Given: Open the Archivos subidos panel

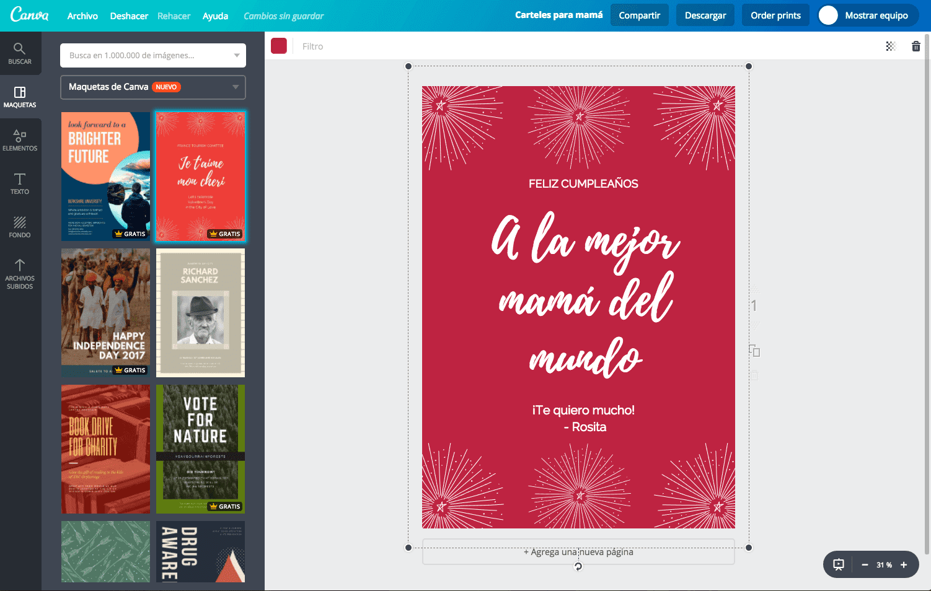Looking at the screenshot, I should pyautogui.click(x=20, y=274).
